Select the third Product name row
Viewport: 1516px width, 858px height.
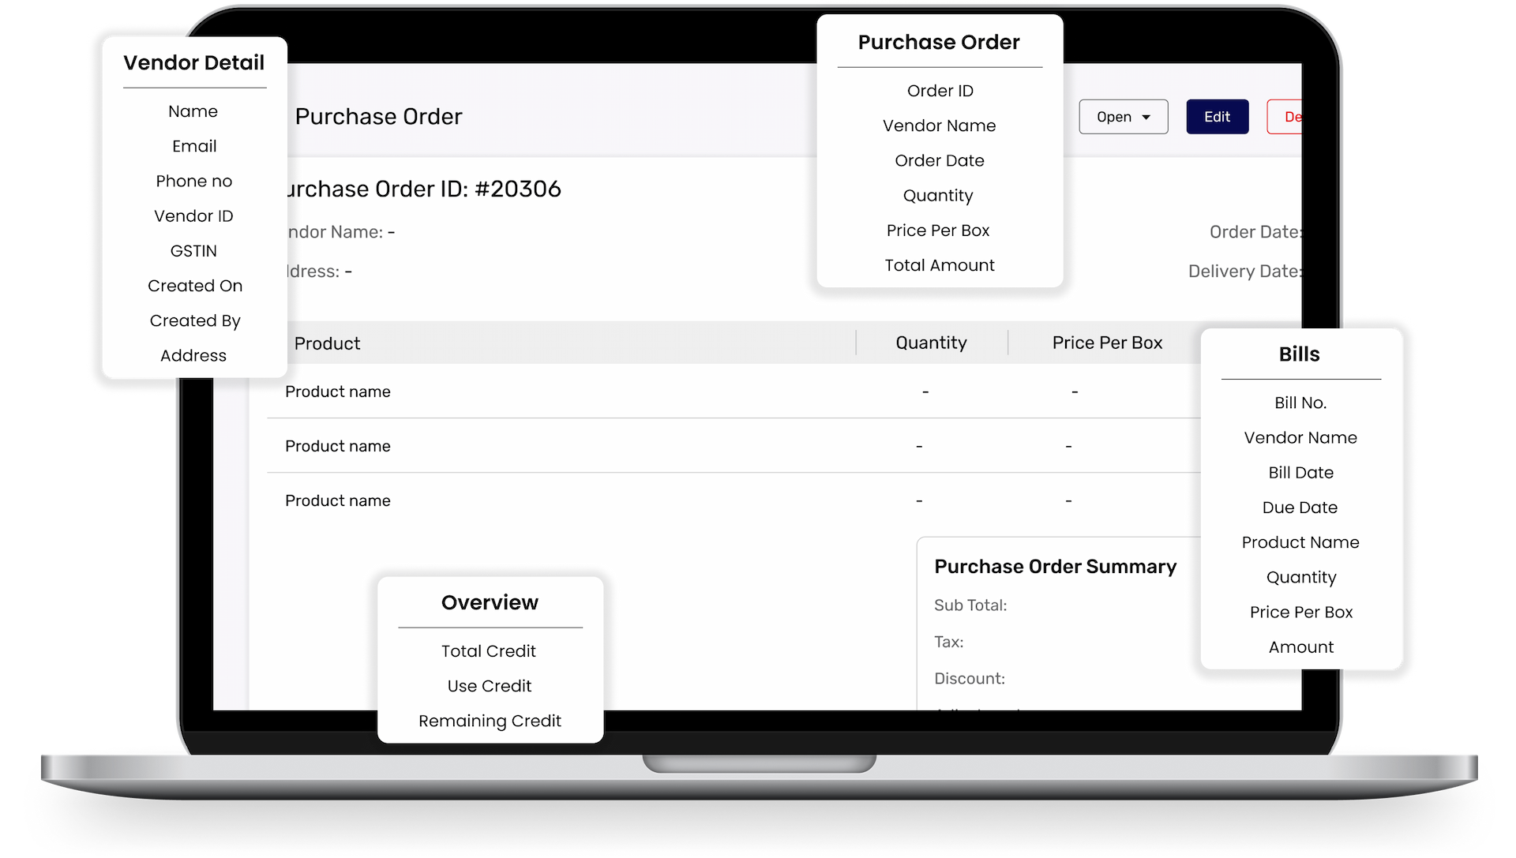click(338, 500)
